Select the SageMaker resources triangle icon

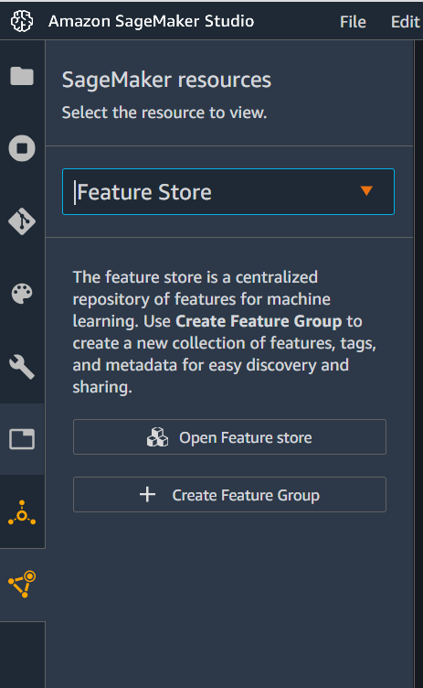tap(22, 584)
